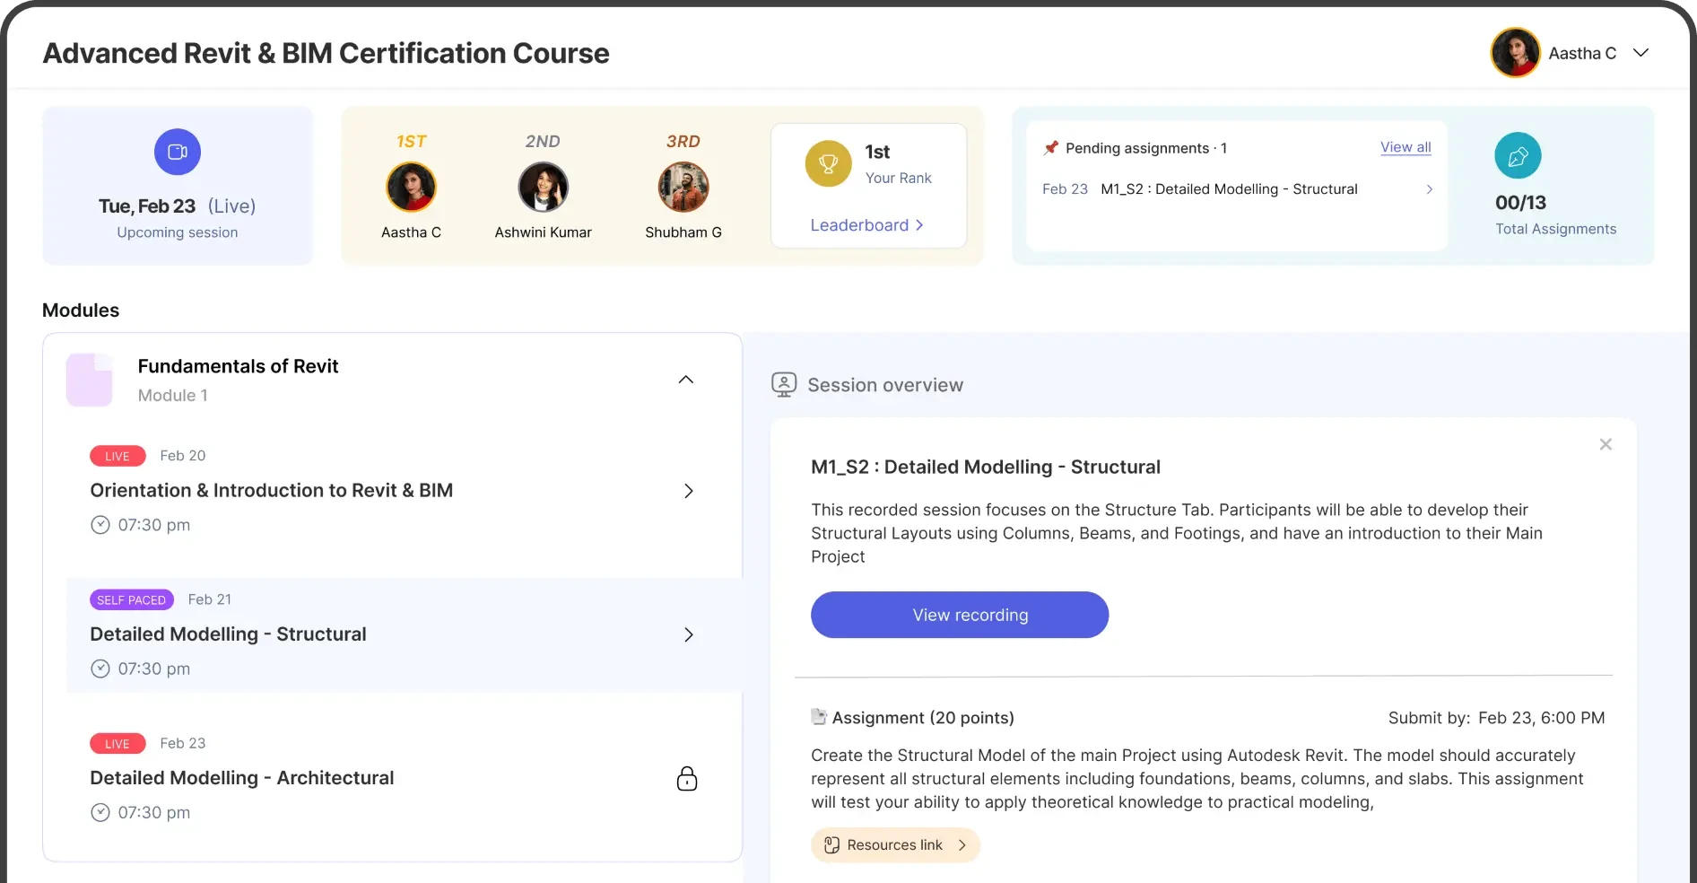
Task: Click the LIVE badge dated Feb 20
Action: (117, 456)
